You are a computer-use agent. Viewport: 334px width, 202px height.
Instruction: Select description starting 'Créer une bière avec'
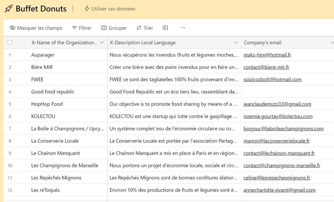[x=174, y=67]
